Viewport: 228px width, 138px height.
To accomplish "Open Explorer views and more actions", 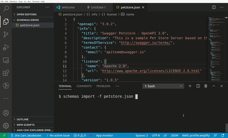I will pyautogui.click(x=47, y=7).
